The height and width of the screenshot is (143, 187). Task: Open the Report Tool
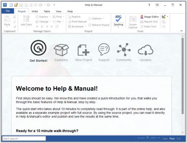[149, 22]
